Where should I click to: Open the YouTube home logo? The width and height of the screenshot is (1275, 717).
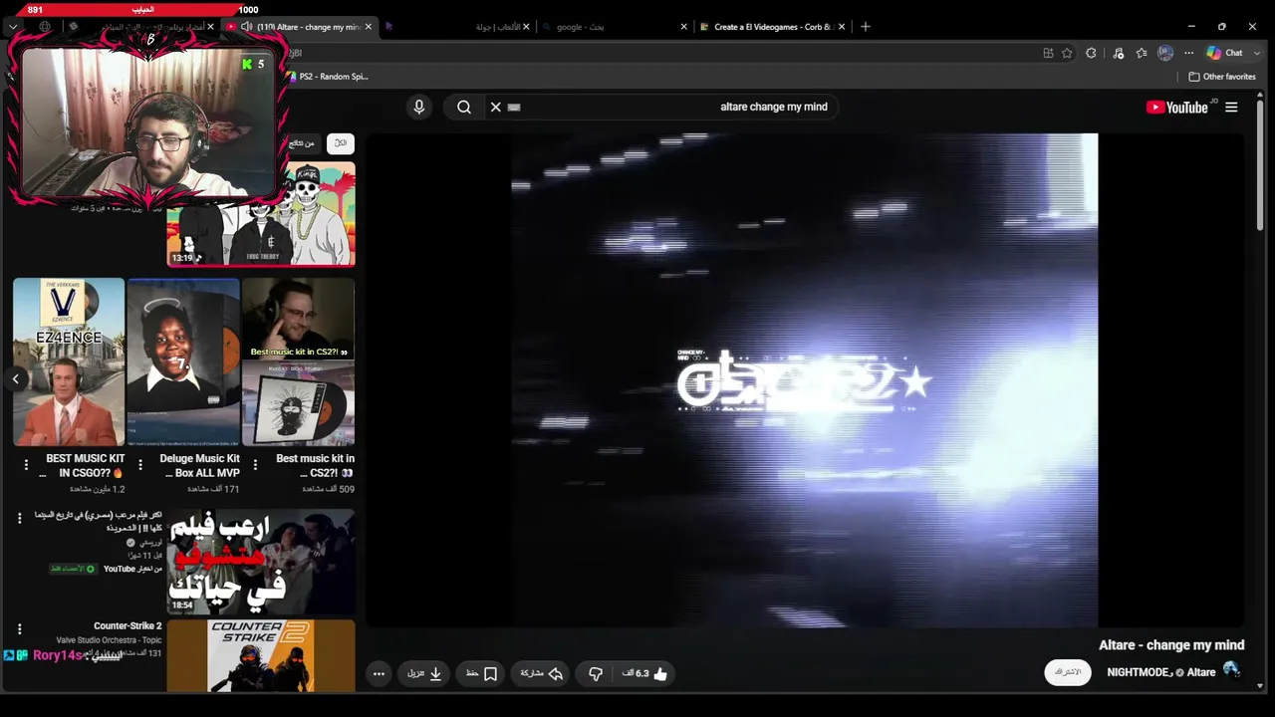1176,108
